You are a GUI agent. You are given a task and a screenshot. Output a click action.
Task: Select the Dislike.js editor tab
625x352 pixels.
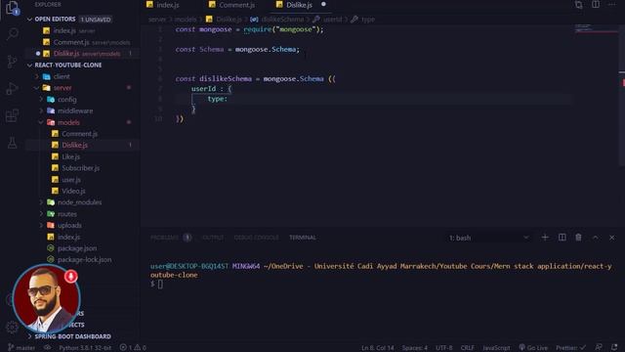299,5
